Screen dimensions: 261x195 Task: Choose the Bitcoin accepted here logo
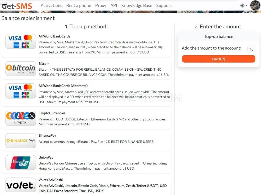point(21,69)
